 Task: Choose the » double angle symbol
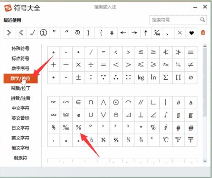pyautogui.click(x=9, y=33)
